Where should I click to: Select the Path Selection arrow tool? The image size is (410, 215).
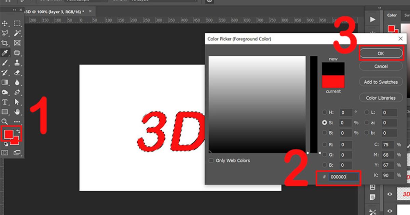pyautogui.click(x=17, y=102)
